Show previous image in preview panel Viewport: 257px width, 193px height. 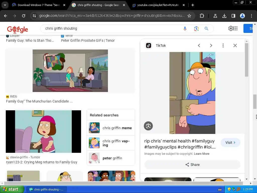pos(199,45)
